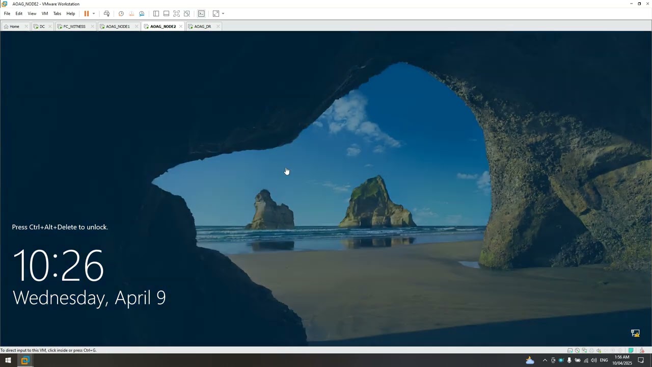The width and height of the screenshot is (652, 367).
Task: Click the ENG language indicator
Action: click(x=604, y=360)
